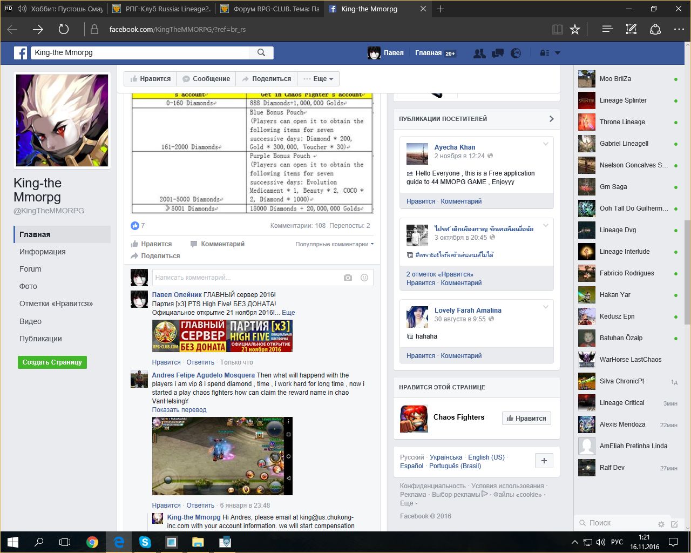Click the chat sidebar Поиск field

tap(615, 523)
